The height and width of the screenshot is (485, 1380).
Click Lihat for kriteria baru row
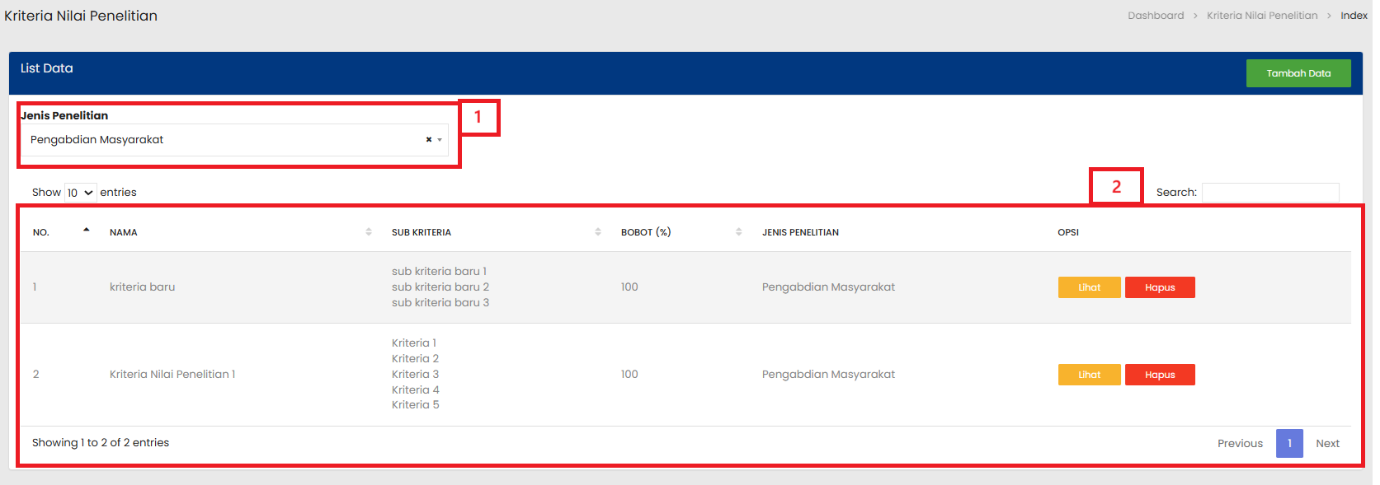click(x=1089, y=287)
